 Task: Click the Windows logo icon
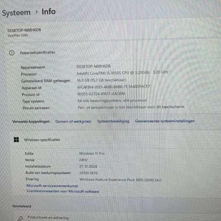click(x=16, y=140)
